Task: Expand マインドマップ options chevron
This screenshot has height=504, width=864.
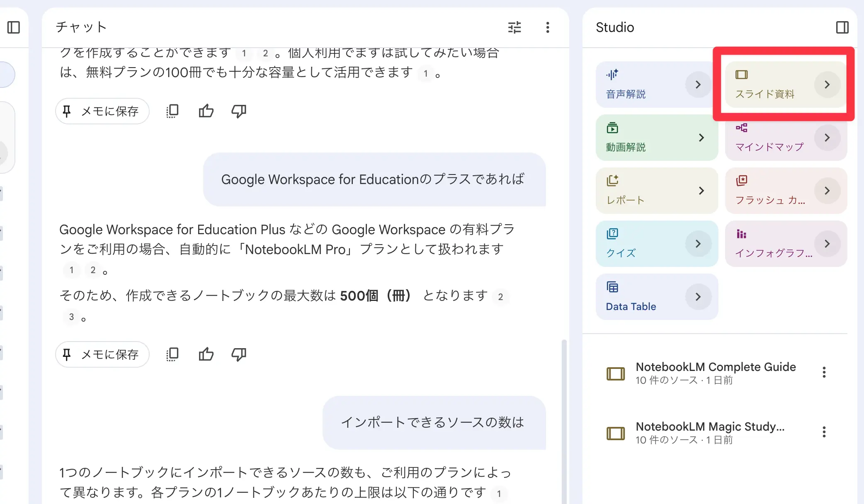Action: (827, 138)
